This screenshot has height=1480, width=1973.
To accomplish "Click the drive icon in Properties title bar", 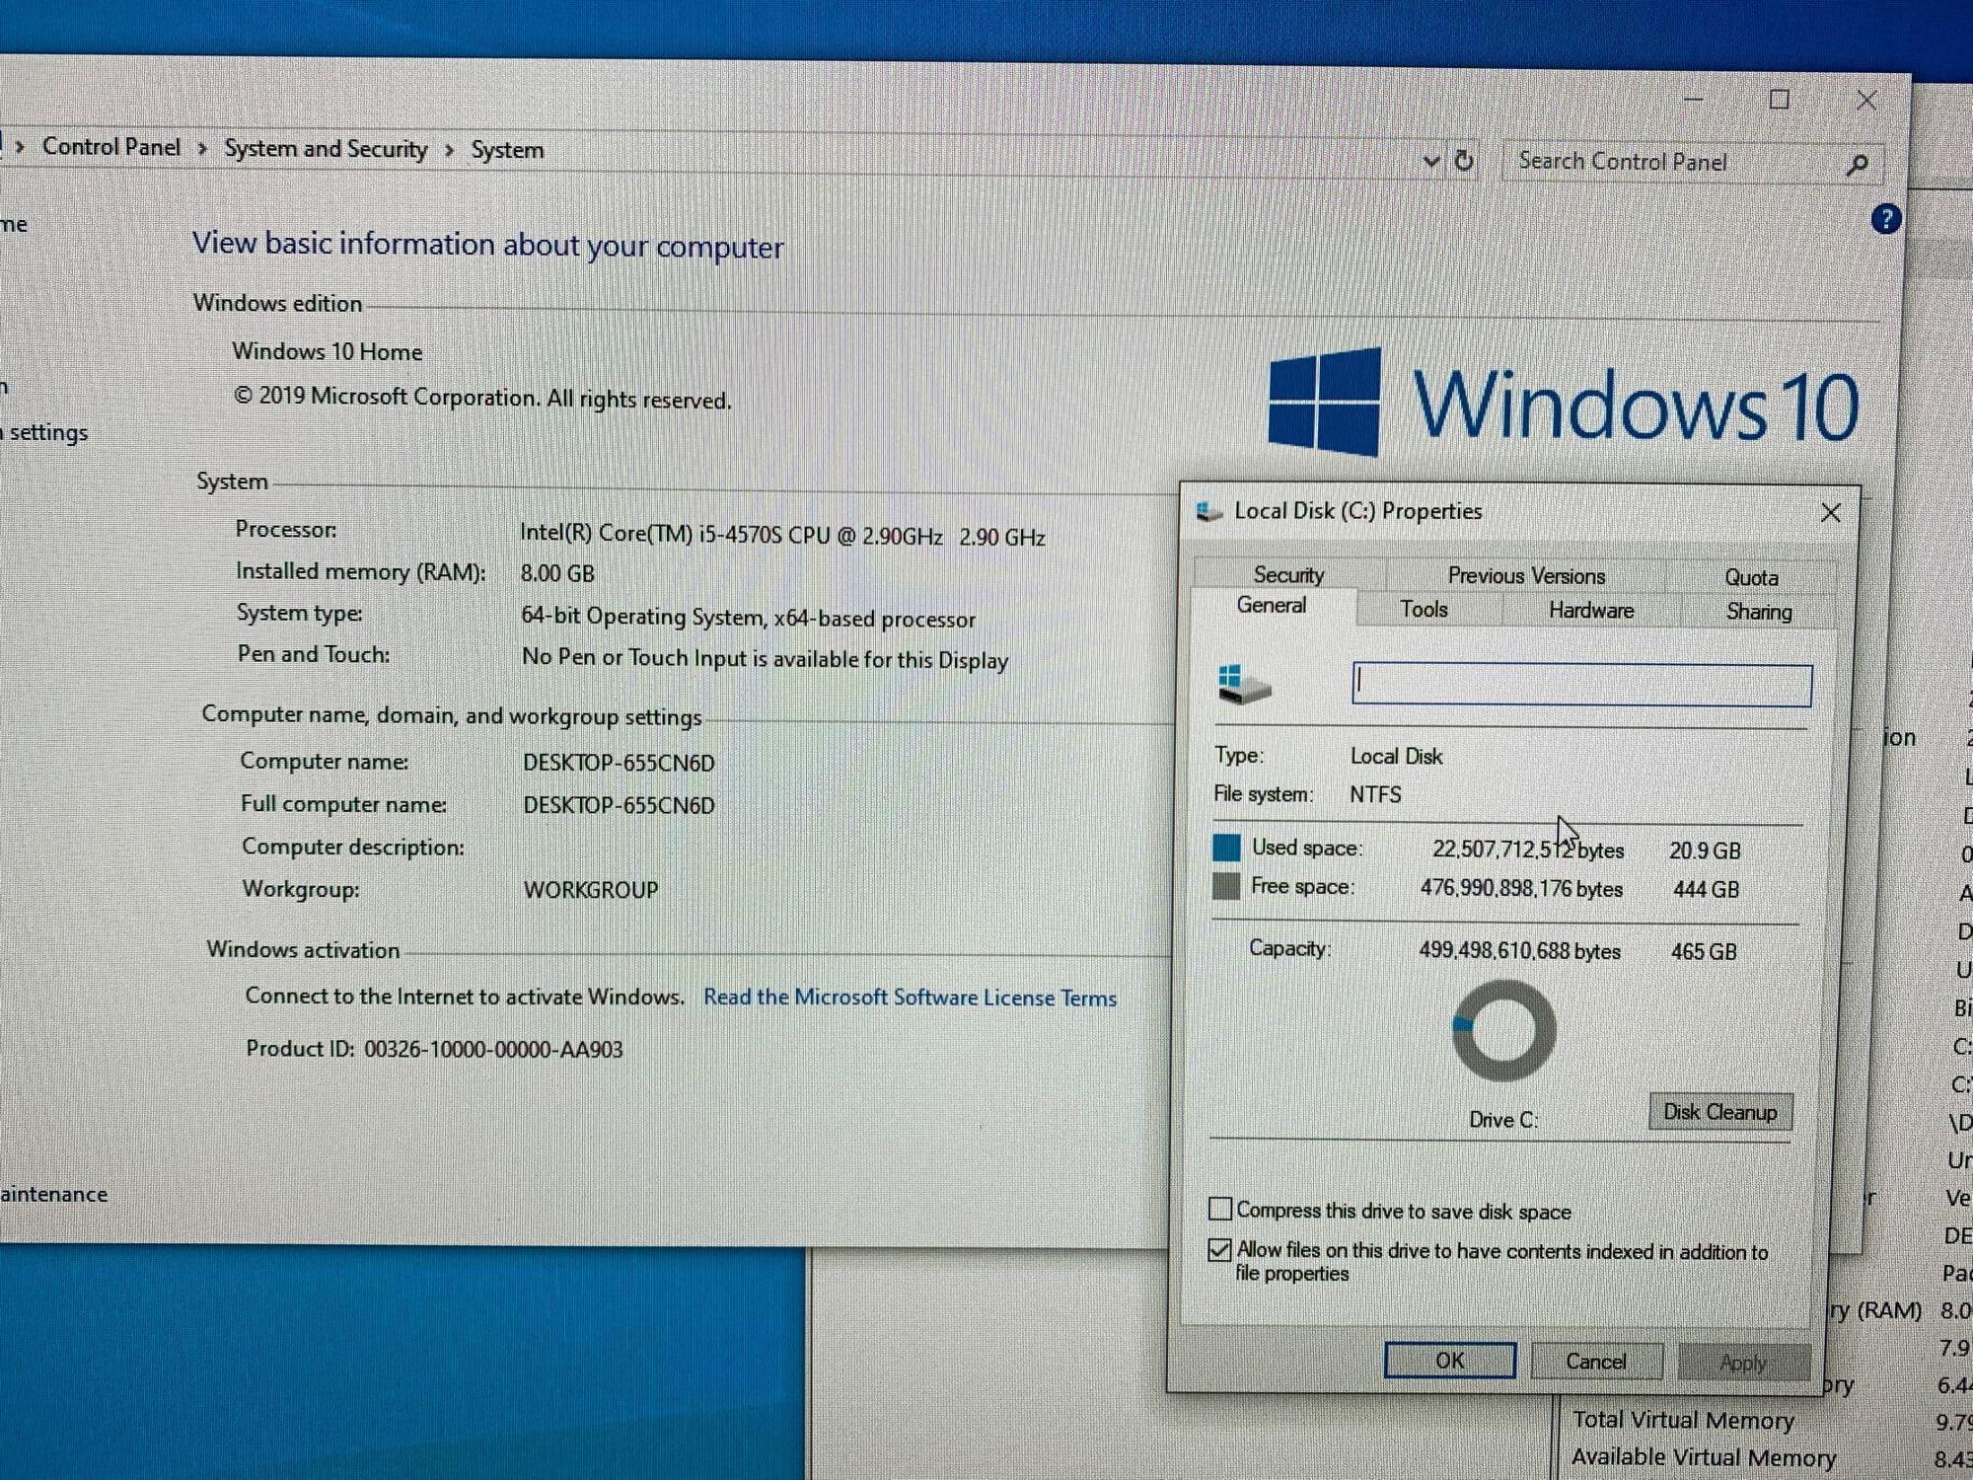I will [x=1209, y=511].
